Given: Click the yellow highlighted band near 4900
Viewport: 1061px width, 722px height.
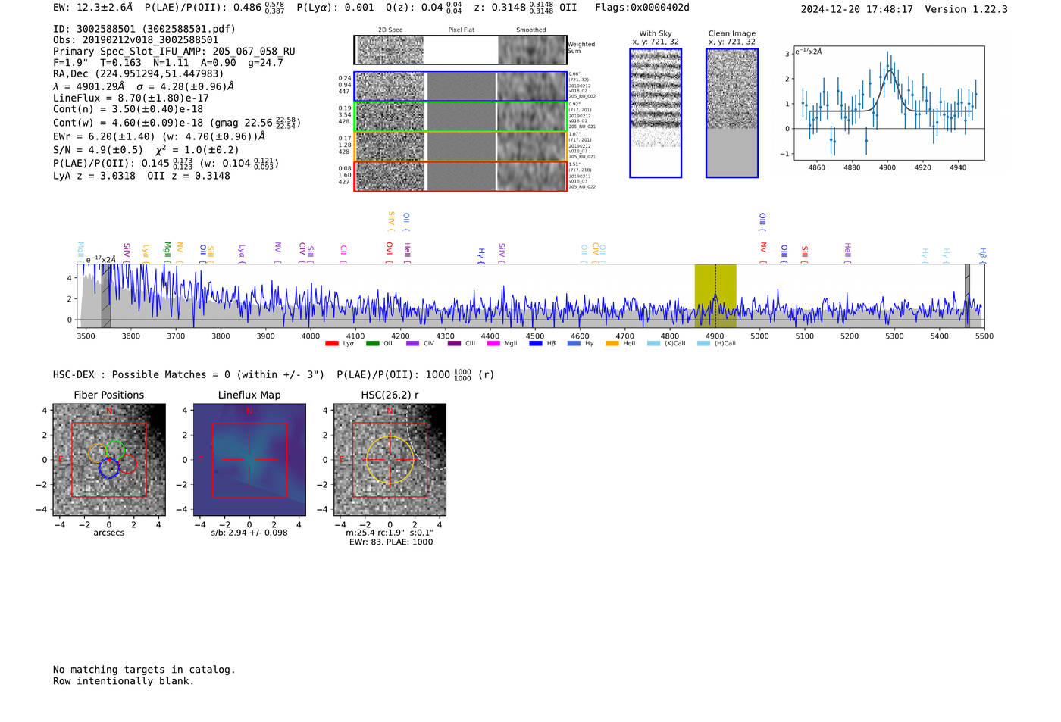Looking at the screenshot, I should [x=715, y=296].
